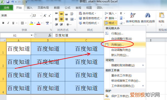Increase indent icon
The height and width of the screenshot is (100, 167).
tap(61, 24)
